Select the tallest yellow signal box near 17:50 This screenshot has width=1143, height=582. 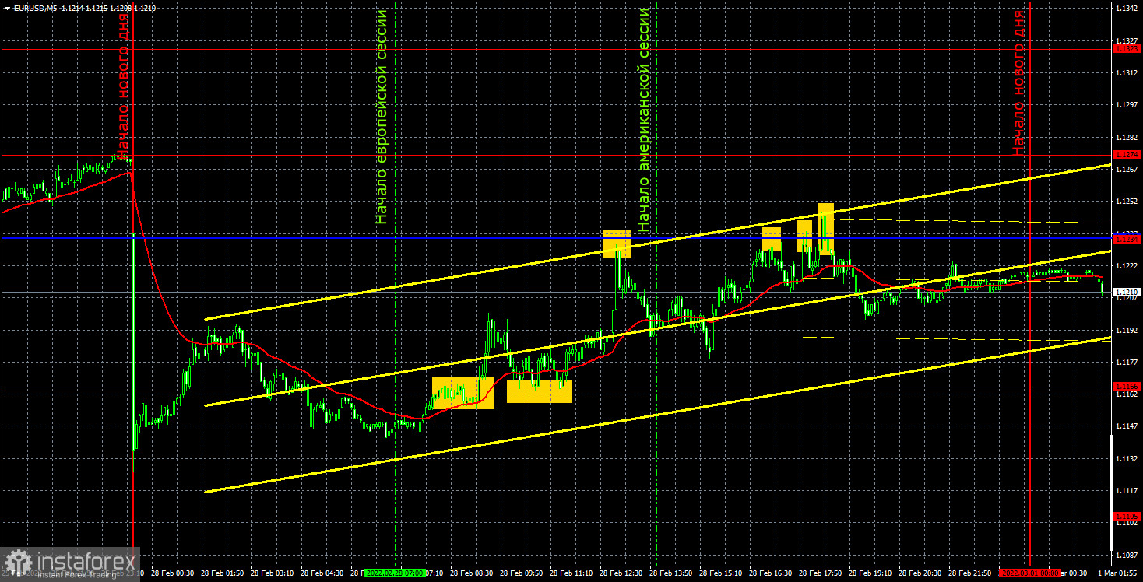(826, 230)
